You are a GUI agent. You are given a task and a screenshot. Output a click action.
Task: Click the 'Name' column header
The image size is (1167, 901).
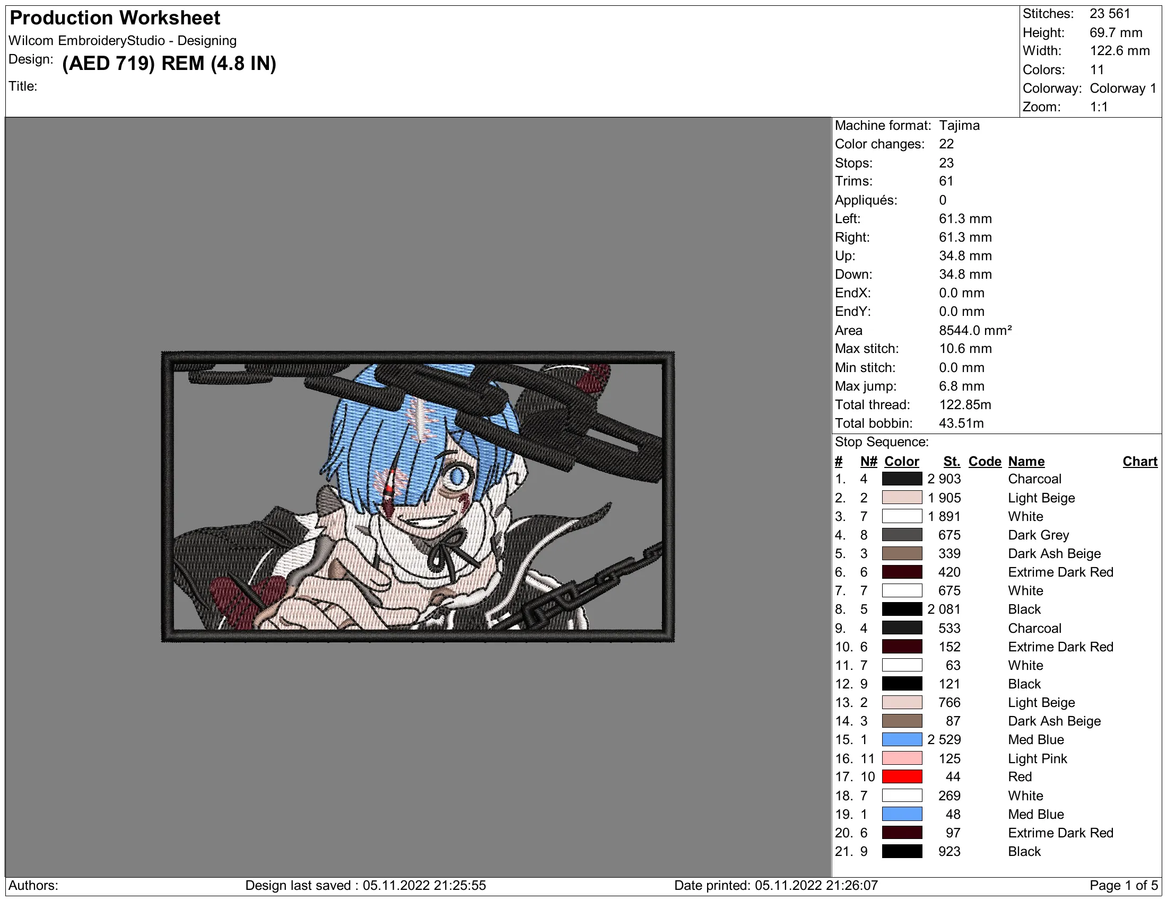pyautogui.click(x=1026, y=461)
